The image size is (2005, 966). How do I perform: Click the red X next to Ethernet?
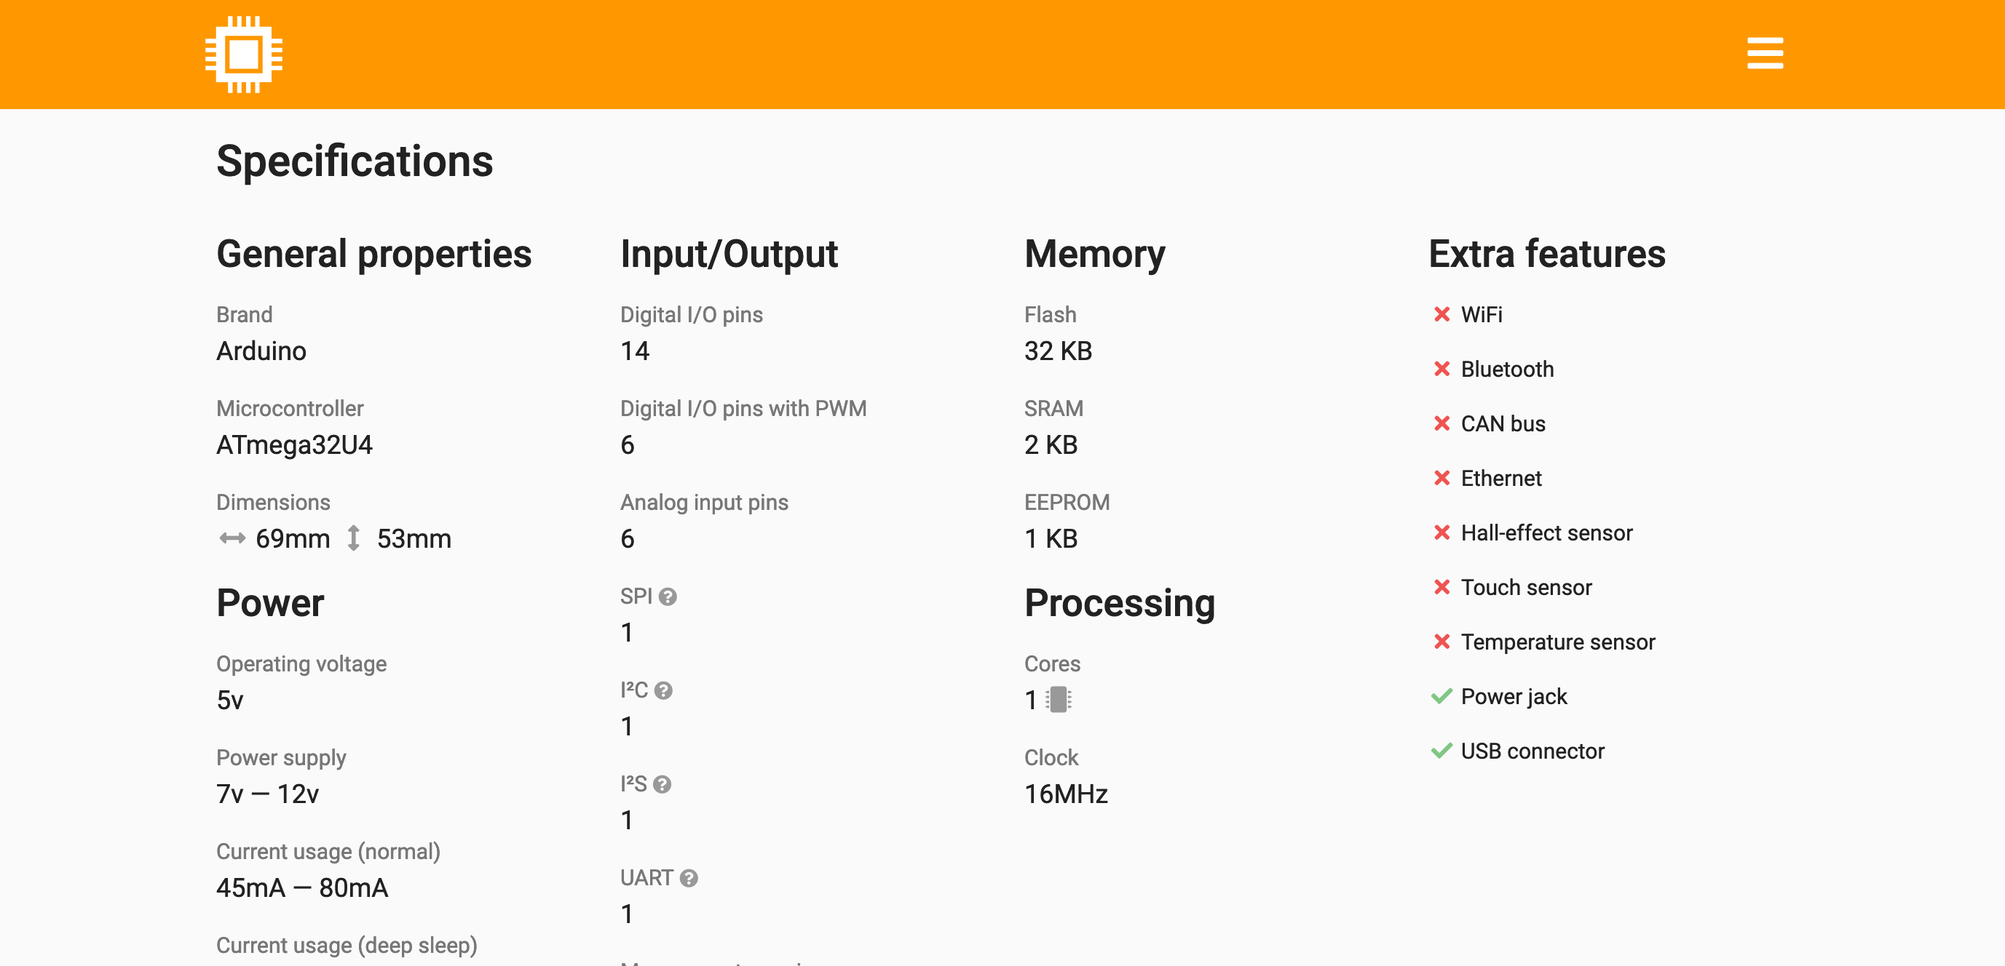coord(1442,479)
